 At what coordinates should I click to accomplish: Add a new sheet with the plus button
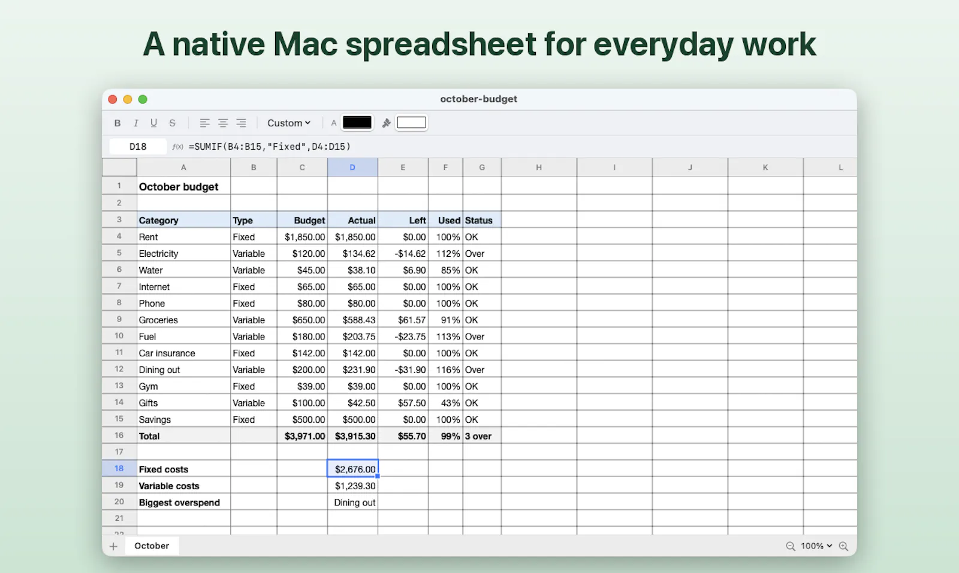tap(113, 546)
